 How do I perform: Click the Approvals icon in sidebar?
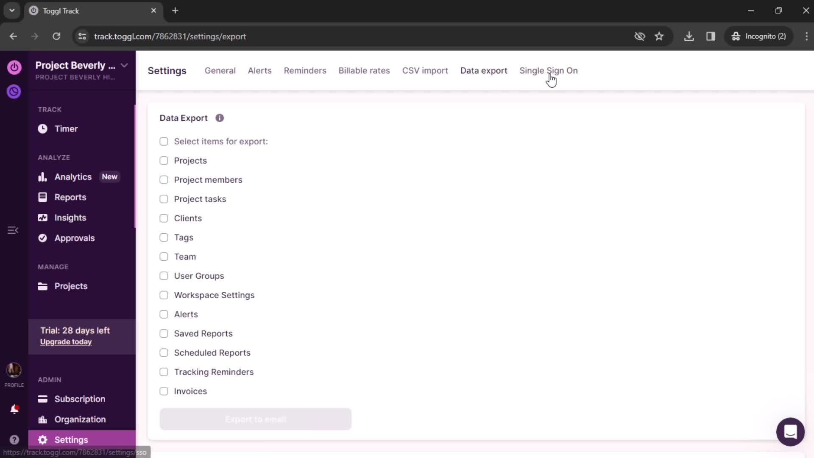coord(42,237)
